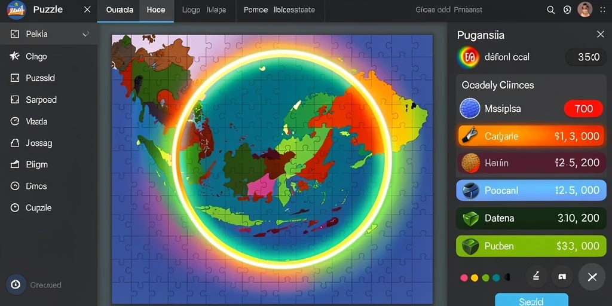The height and width of the screenshot is (306, 612).
Task: Select the Eliigm sidebar icon
Action: pyautogui.click(x=14, y=165)
